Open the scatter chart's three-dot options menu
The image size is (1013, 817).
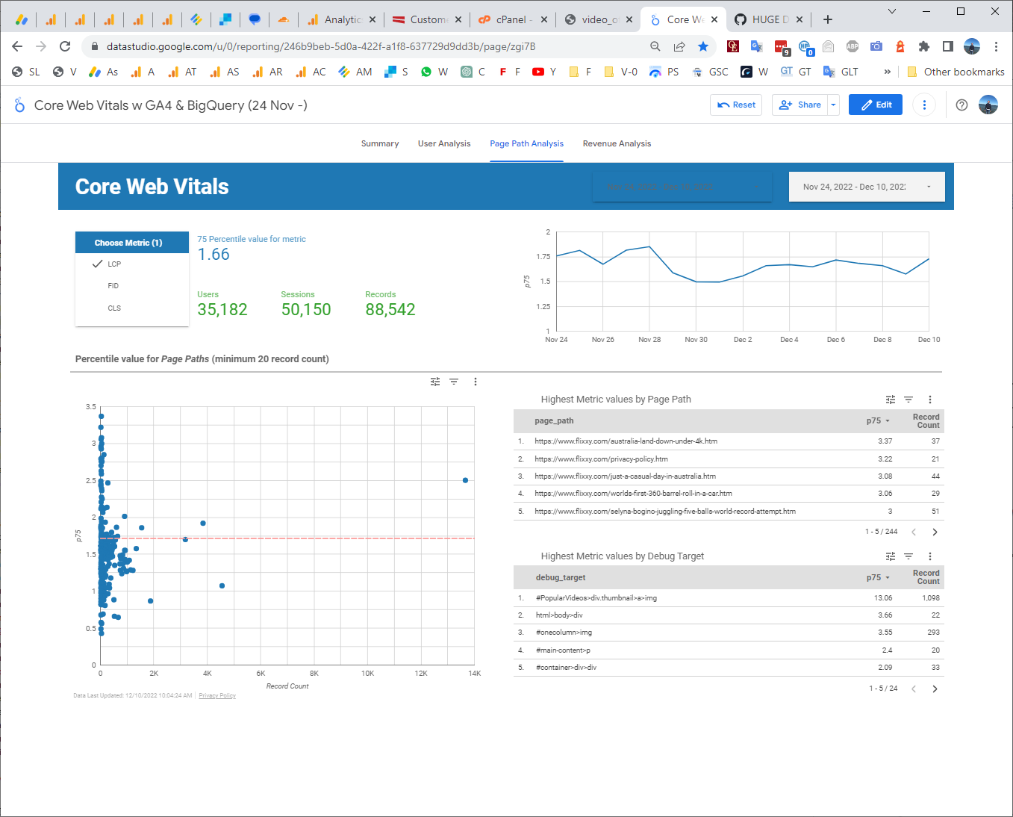476,382
